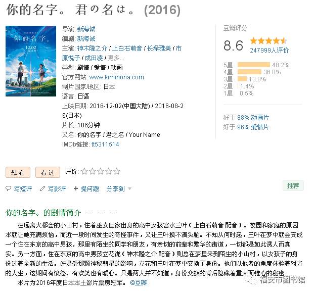Screen dimensions: 315x293
Task: Open screenwriter 新海诚 link after 编剧
Action: tap(86, 39)
